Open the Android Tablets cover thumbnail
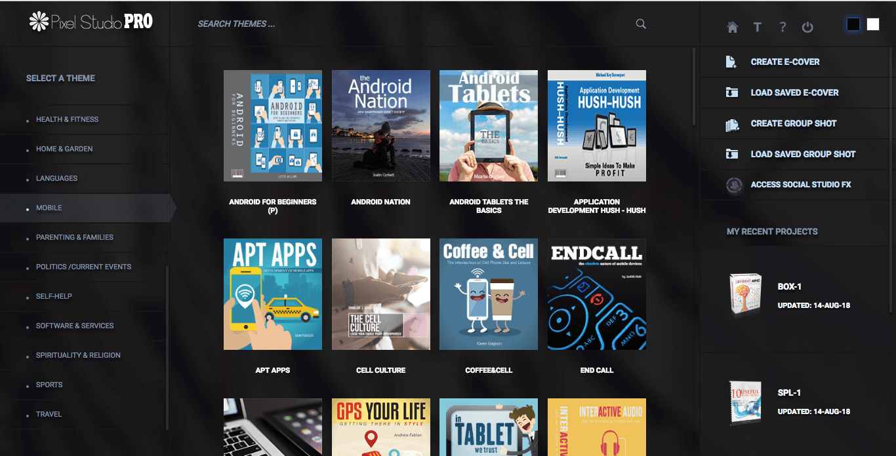This screenshot has width=896, height=456. point(489,126)
